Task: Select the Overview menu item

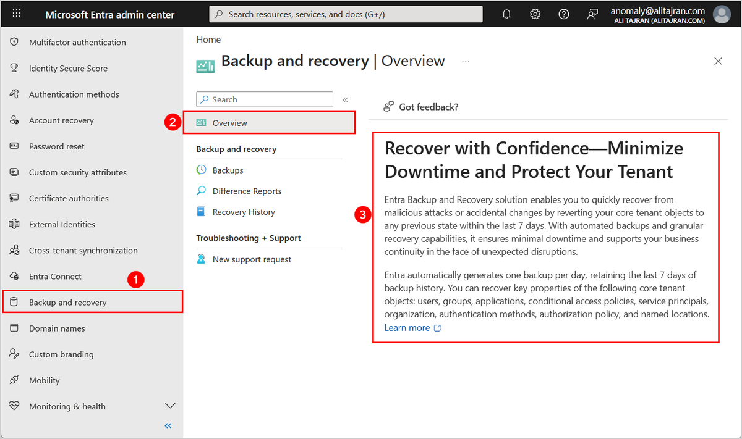Action: point(270,123)
